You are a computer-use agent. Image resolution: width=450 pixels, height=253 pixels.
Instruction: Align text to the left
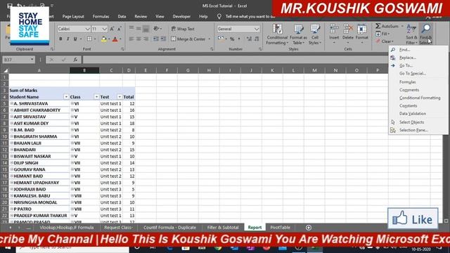(131, 39)
